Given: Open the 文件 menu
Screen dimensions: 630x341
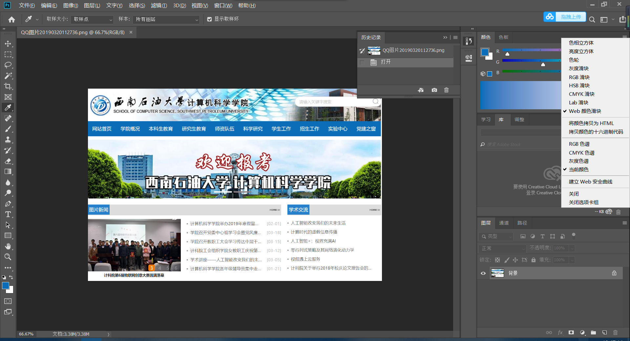Looking at the screenshot, I should 27,5.
